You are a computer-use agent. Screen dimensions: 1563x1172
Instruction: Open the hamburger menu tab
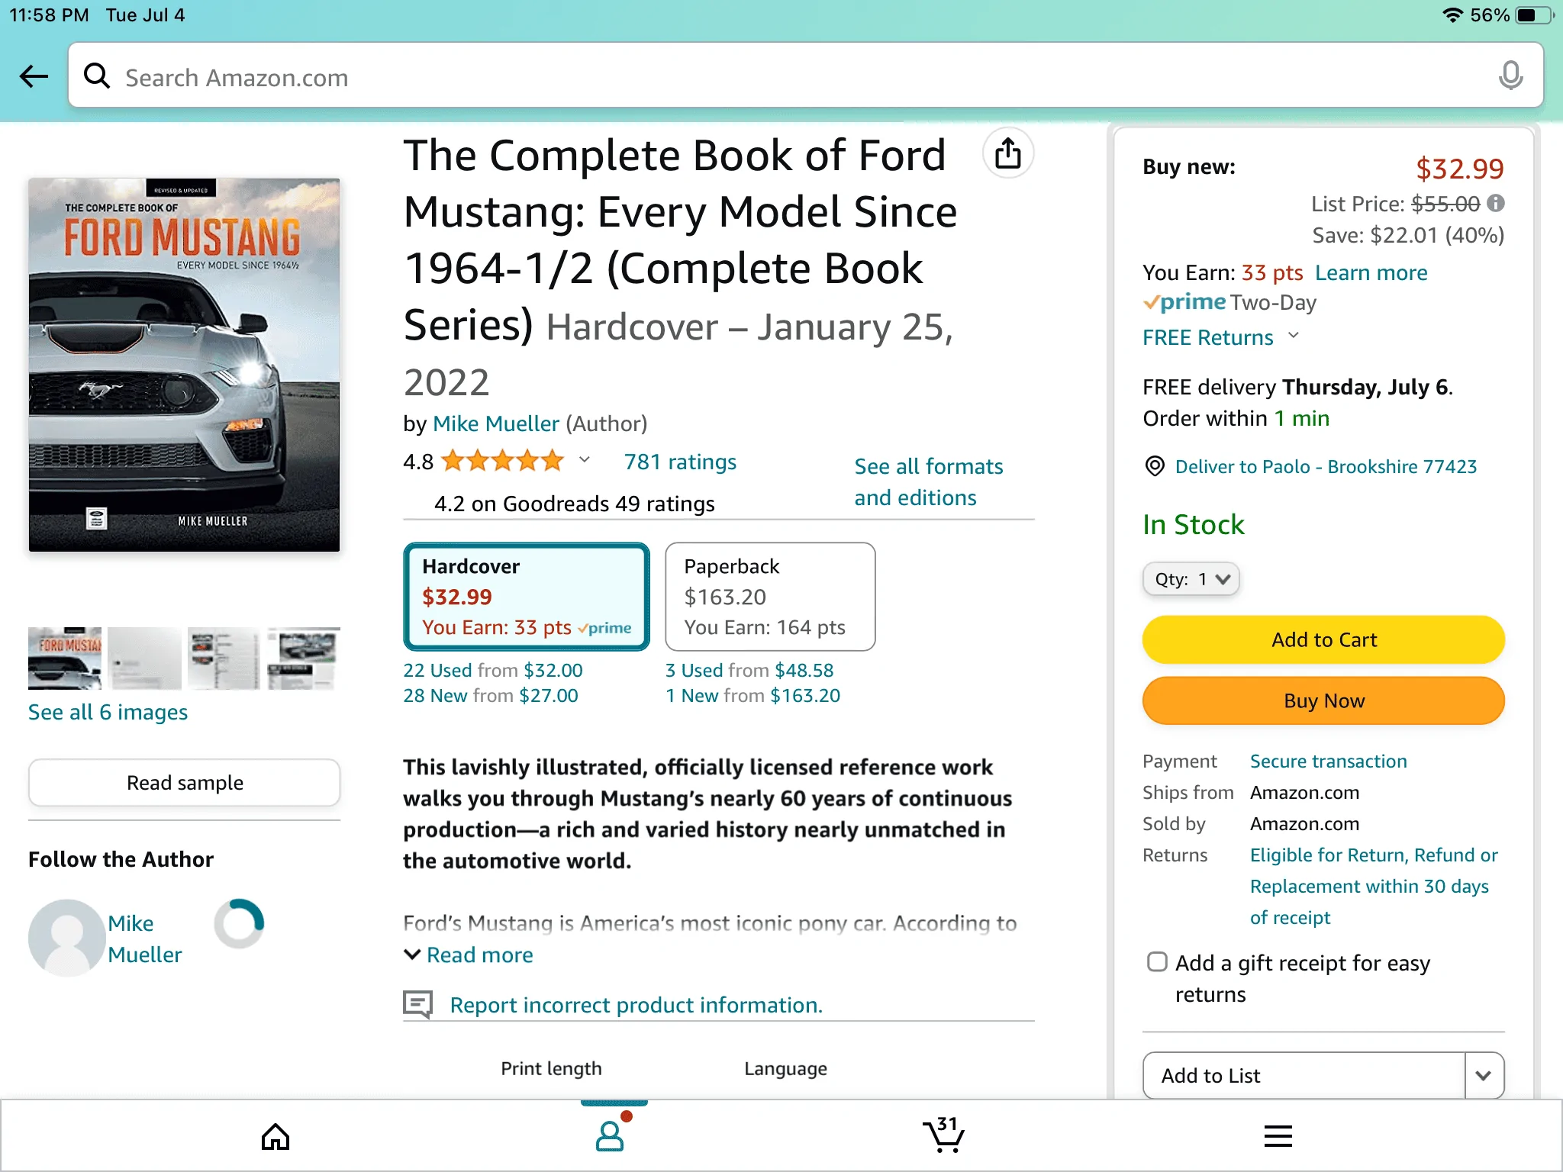click(1278, 1136)
